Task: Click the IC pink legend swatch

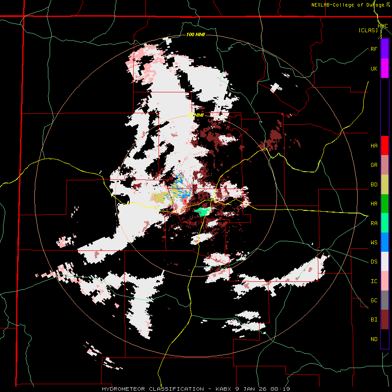Action: 385,281
